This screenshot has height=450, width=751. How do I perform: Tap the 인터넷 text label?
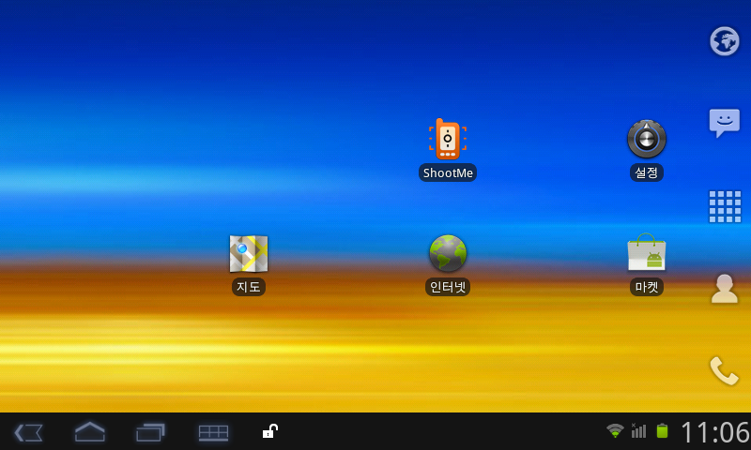coord(448,287)
